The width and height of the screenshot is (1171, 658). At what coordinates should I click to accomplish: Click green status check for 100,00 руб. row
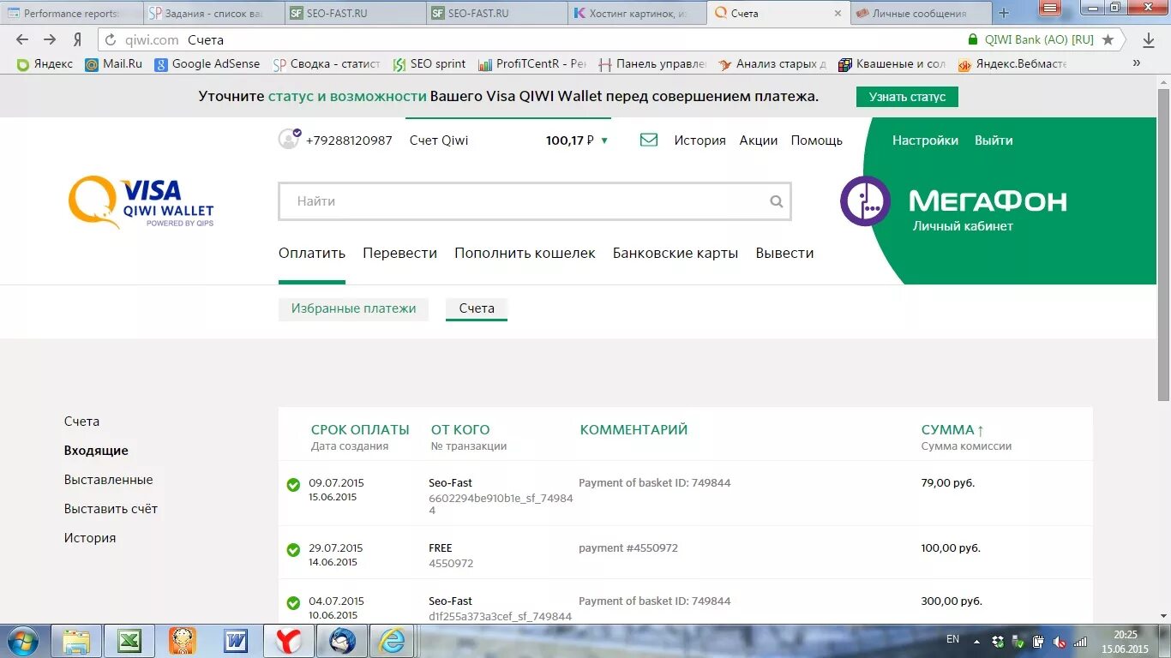click(x=293, y=550)
